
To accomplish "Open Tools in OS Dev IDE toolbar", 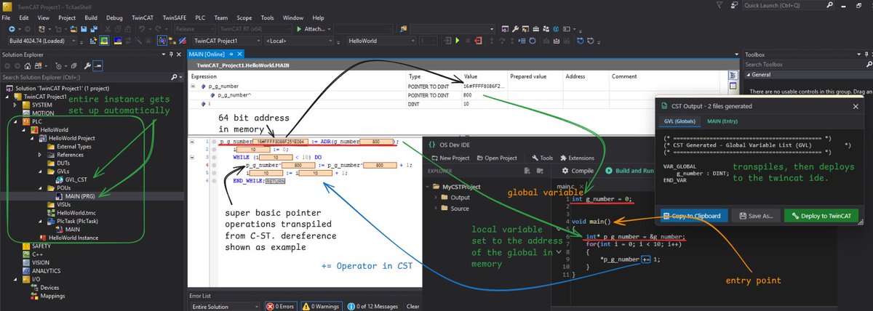I will coord(543,158).
